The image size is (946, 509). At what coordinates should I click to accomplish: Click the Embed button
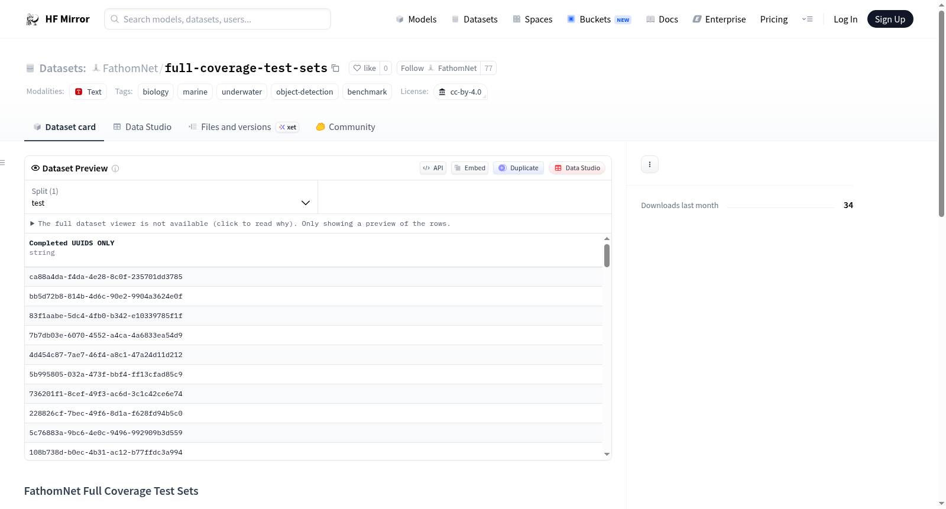469,168
